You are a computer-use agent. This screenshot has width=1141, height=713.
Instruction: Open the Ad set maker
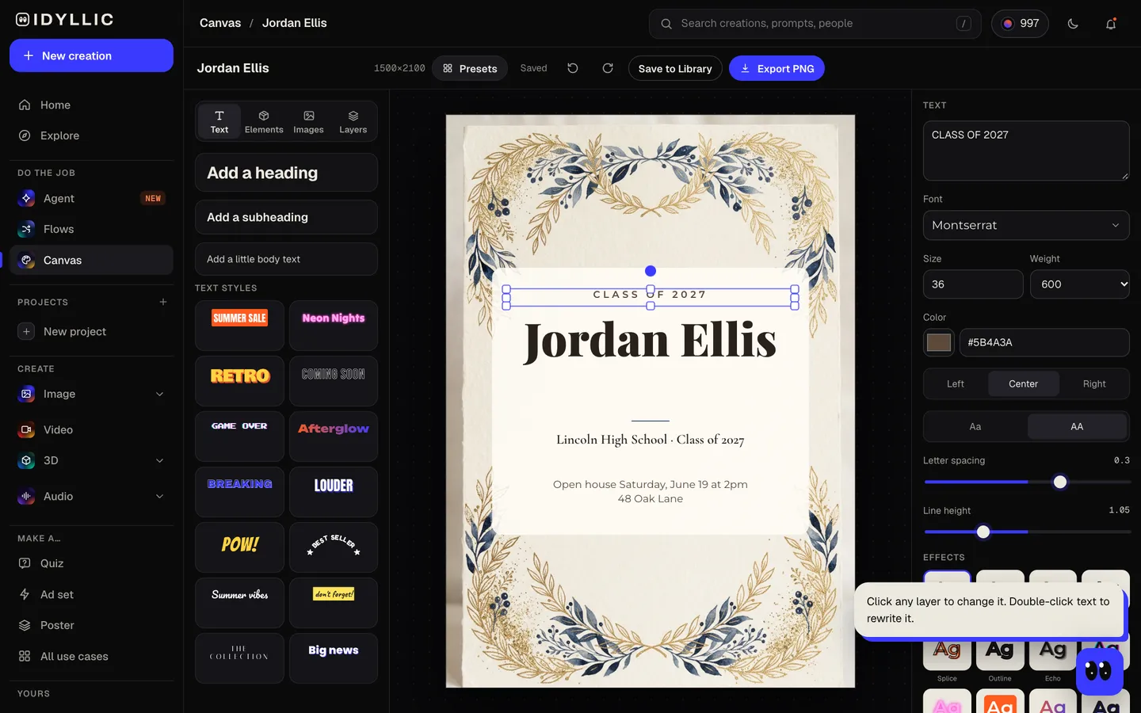[x=91, y=594]
